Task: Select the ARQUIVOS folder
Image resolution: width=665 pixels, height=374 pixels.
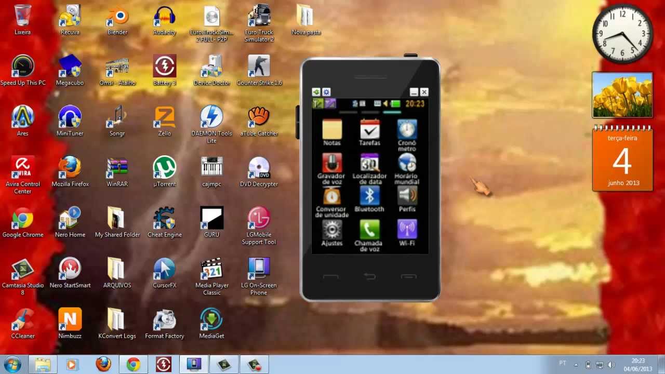Action: 117,273
